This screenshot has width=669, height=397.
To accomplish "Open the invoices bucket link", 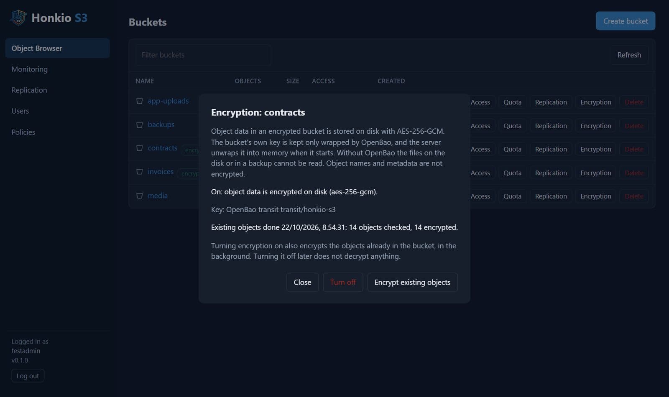I will (161, 171).
